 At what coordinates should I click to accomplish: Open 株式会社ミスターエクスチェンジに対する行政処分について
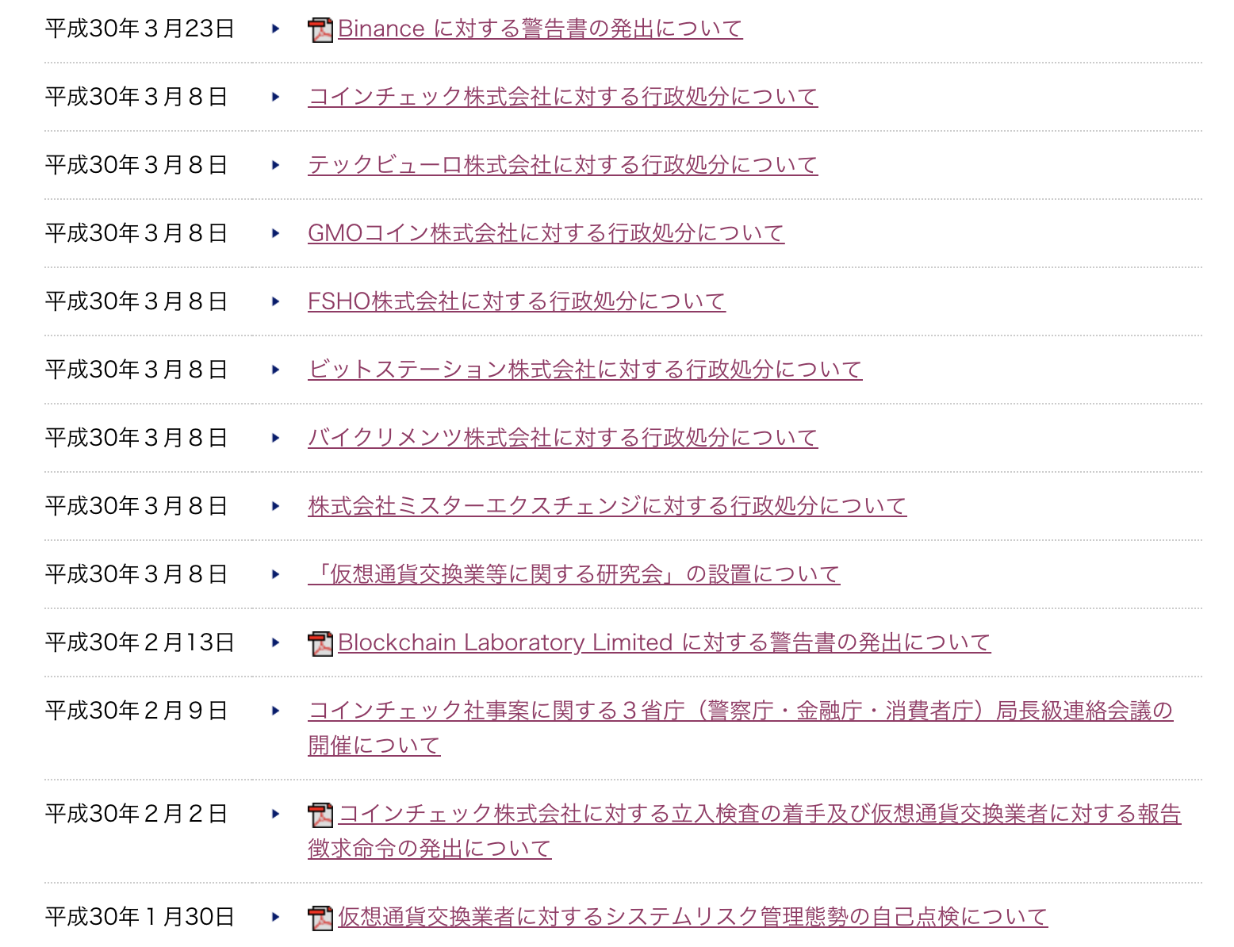pyautogui.click(x=607, y=506)
